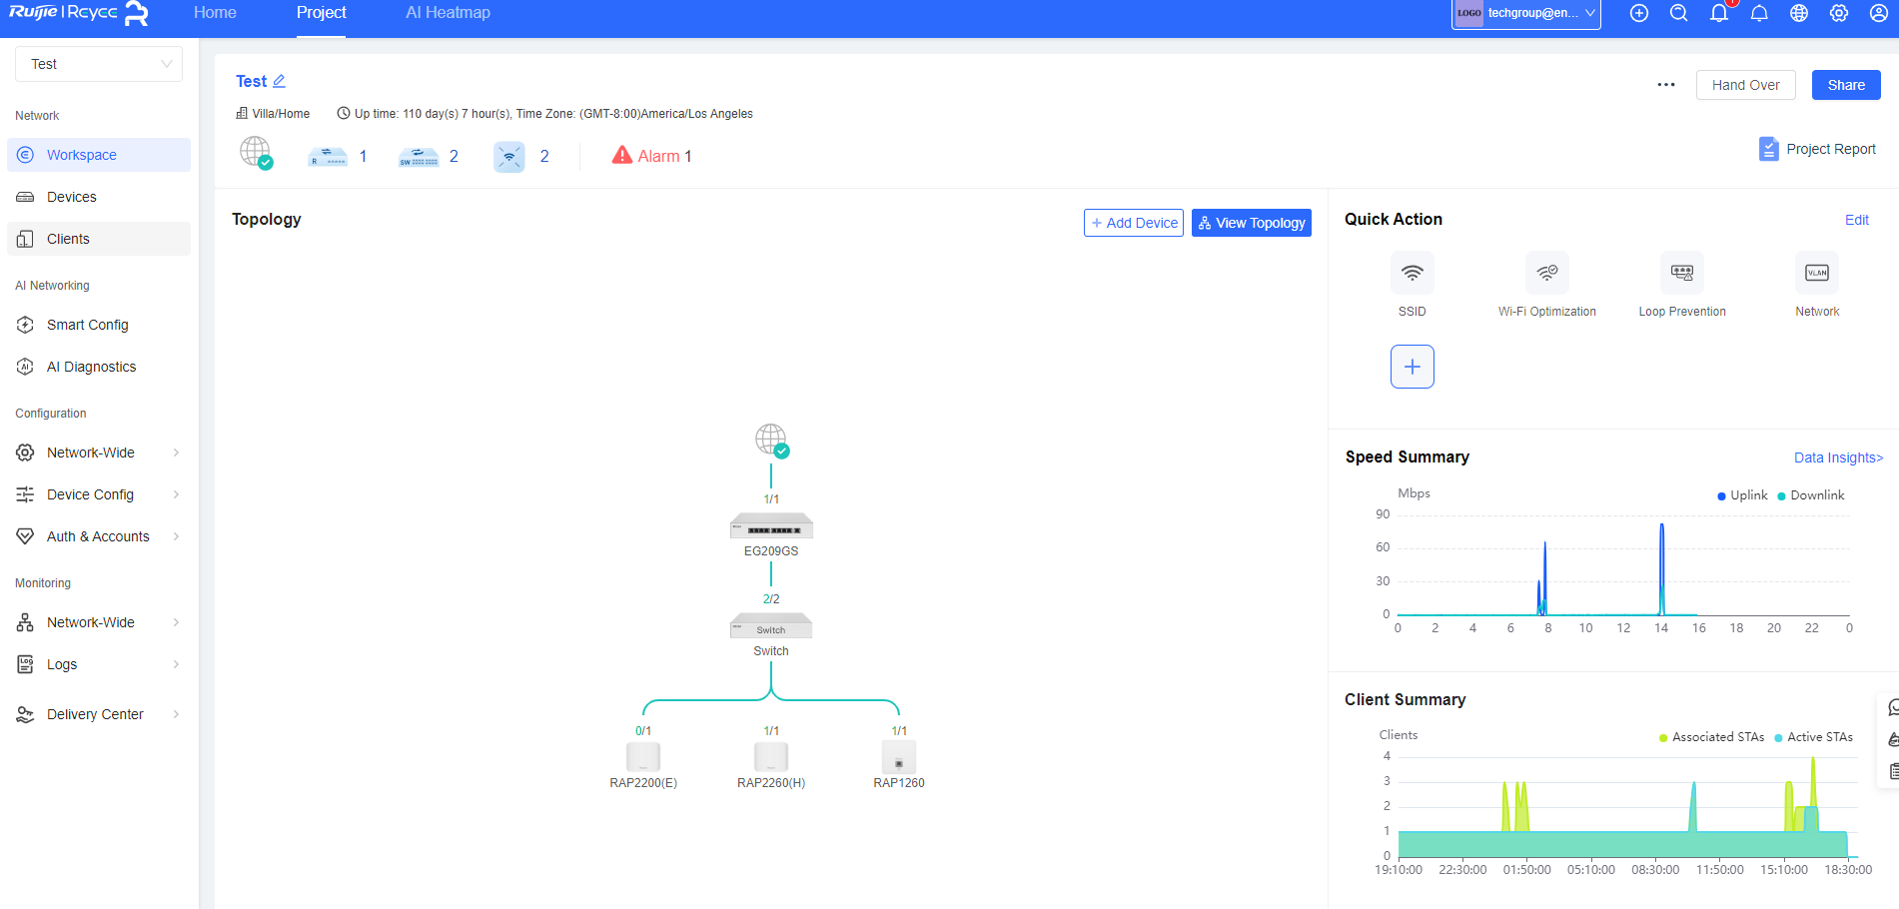Expand the Network-Wide configuration section
1899x909 pixels.
coord(90,452)
